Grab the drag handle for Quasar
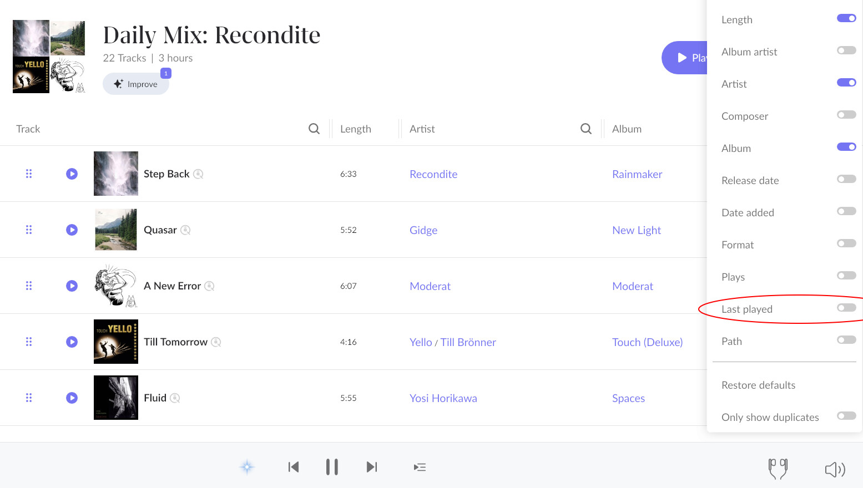863x488 pixels. (x=29, y=230)
